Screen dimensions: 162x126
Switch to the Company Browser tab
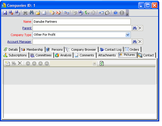coord(81,49)
